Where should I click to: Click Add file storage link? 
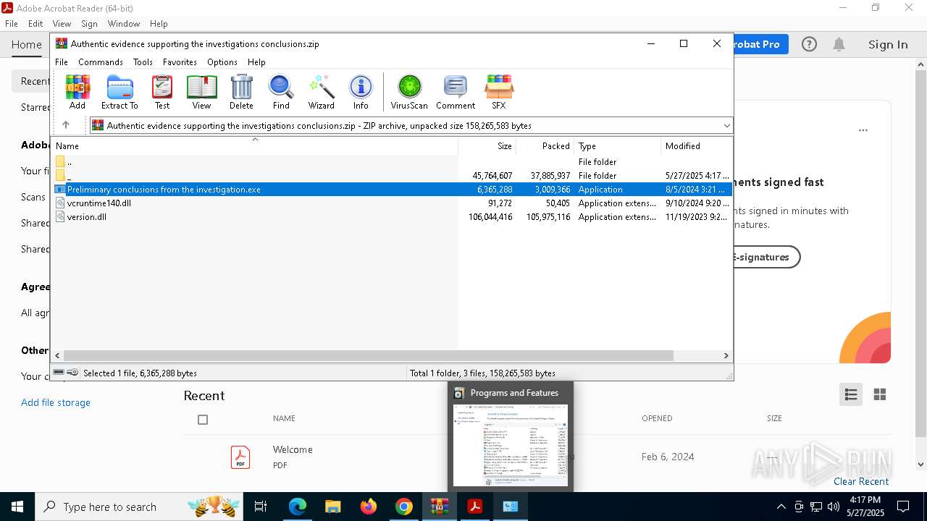pyautogui.click(x=56, y=402)
